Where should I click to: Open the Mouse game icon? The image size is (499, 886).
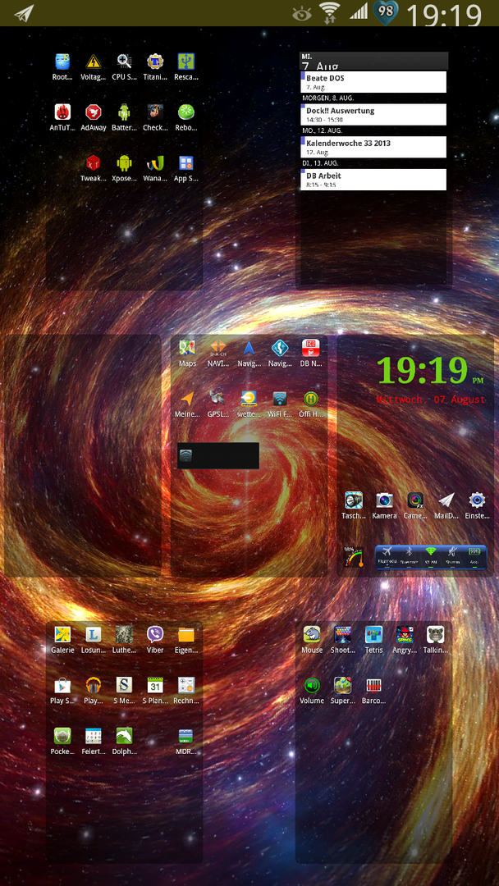[312, 634]
